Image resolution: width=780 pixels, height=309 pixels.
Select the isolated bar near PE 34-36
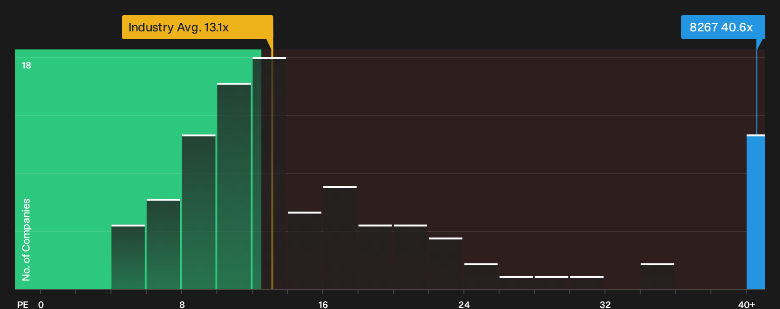tap(657, 276)
